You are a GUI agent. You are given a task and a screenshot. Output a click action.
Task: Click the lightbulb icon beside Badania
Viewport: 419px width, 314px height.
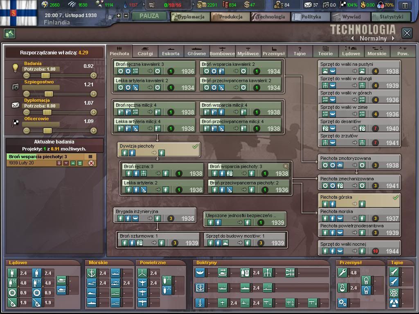[15, 68]
